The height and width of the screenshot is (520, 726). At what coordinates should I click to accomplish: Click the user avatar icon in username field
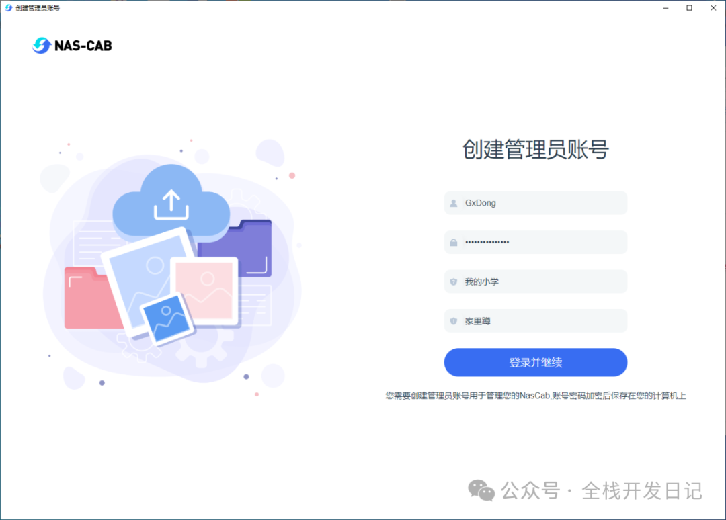[x=454, y=203]
